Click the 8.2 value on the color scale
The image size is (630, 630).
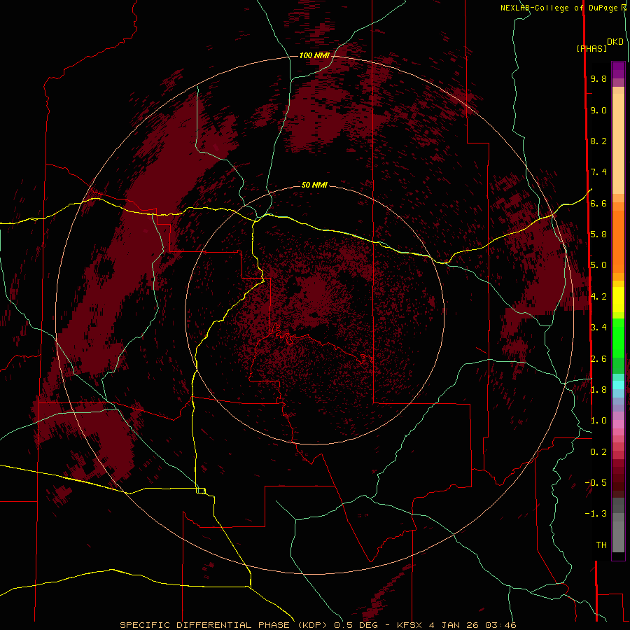click(598, 141)
